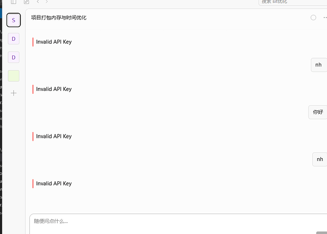
Task: Toggle the circle status indicator in chat header
Action: pyautogui.click(x=313, y=18)
